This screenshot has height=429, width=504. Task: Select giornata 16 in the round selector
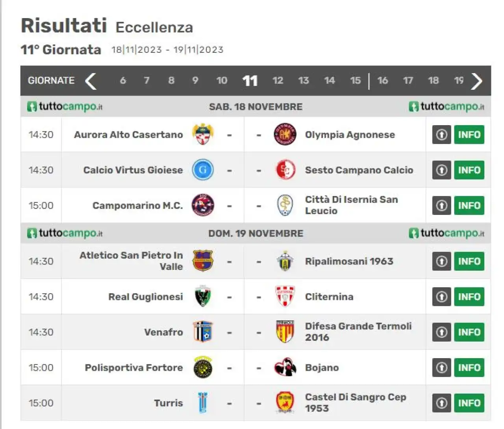click(x=382, y=81)
